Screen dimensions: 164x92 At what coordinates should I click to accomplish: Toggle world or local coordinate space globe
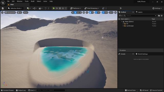(x=84, y=13)
